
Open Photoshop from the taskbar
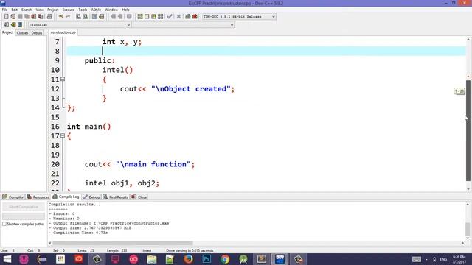pos(206,258)
